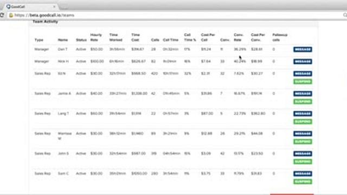Viewport: 347px width, 195px height.
Task: Reload the page with the browser refresh icon
Action: coord(2,15)
